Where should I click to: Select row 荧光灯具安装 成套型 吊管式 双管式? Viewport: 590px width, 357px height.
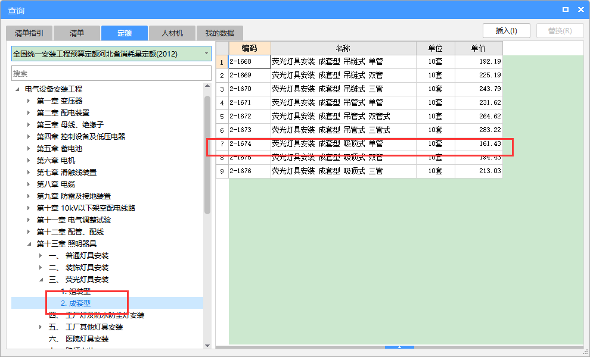point(343,116)
